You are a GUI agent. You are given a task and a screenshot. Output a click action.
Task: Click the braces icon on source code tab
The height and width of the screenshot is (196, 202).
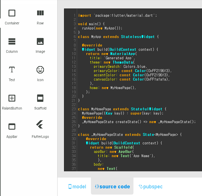97,186
